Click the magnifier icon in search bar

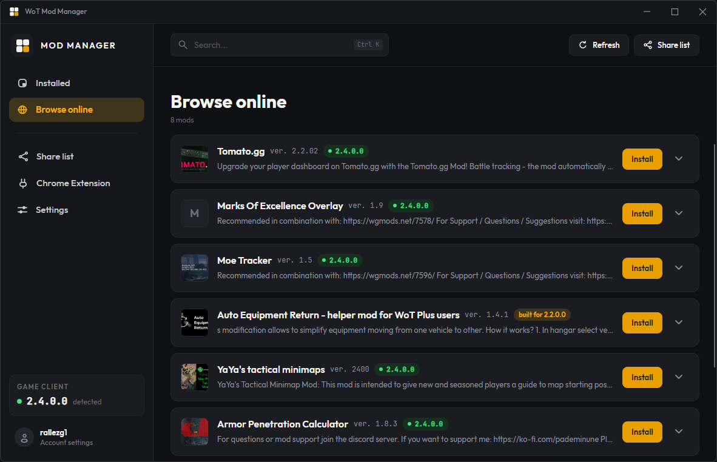[183, 45]
